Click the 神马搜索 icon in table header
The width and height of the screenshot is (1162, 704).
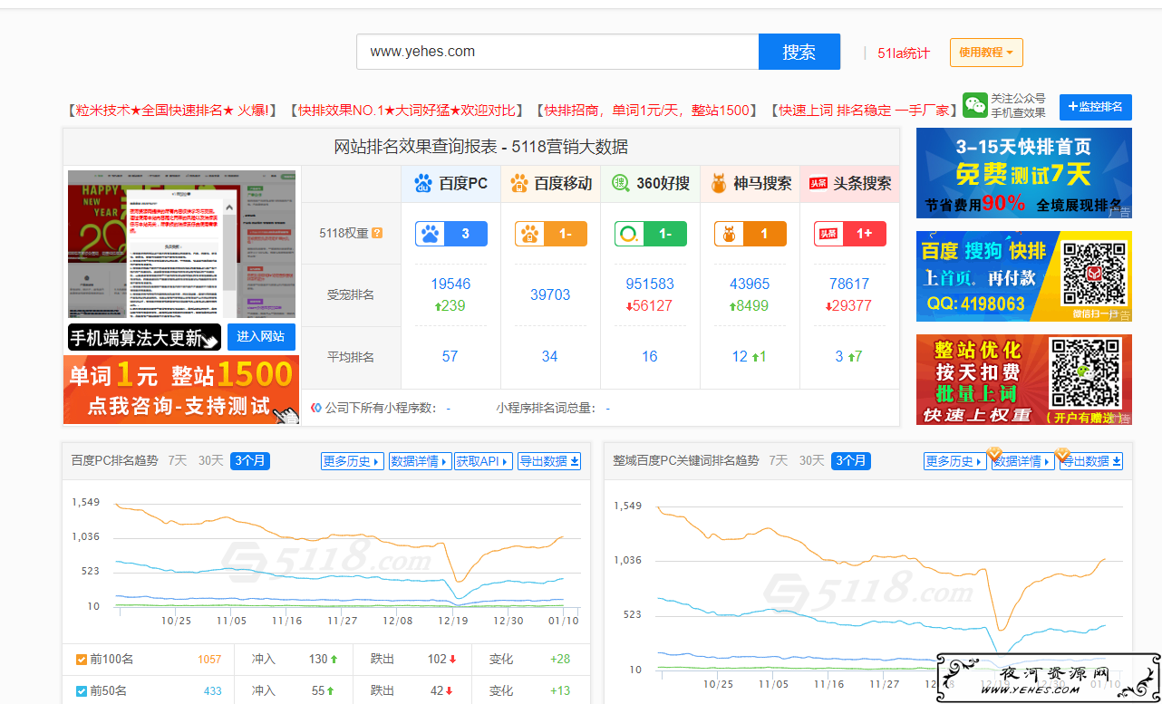pos(719,183)
